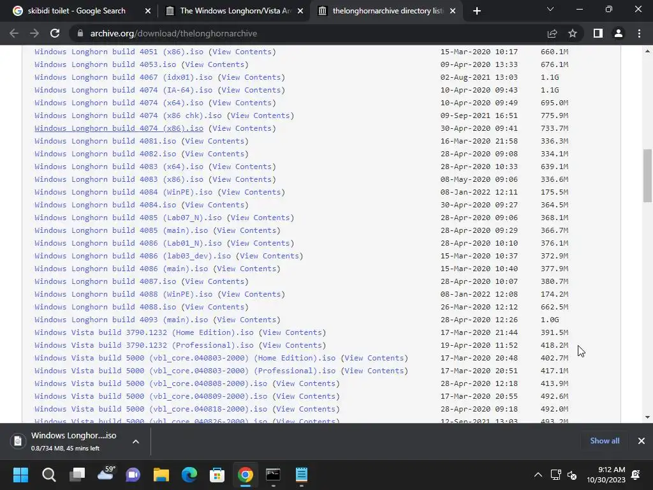Image resolution: width=653 pixels, height=490 pixels.
Task: Download Longhorn build 4085 (Lab07_N).iso
Action: 128,218
